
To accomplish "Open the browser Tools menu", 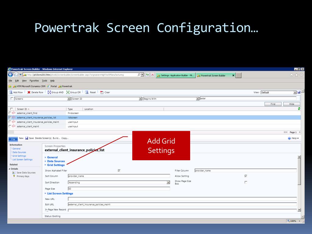I will click(44, 80).
